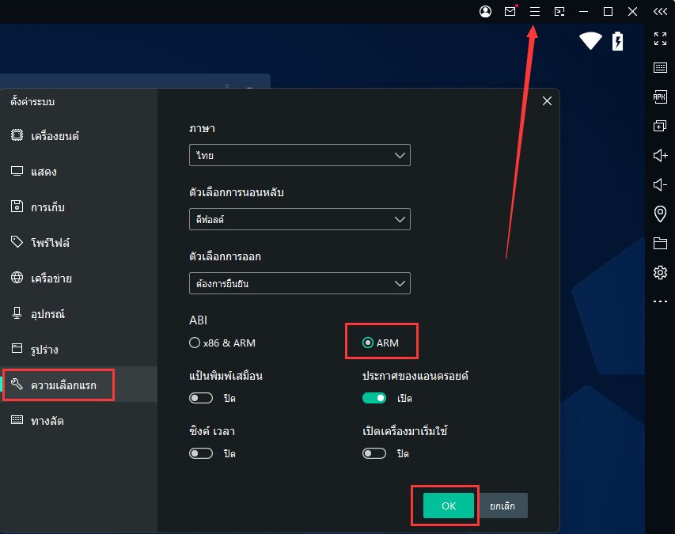The image size is (675, 534).
Task: Open the hamburger main menu
Action: (x=535, y=12)
